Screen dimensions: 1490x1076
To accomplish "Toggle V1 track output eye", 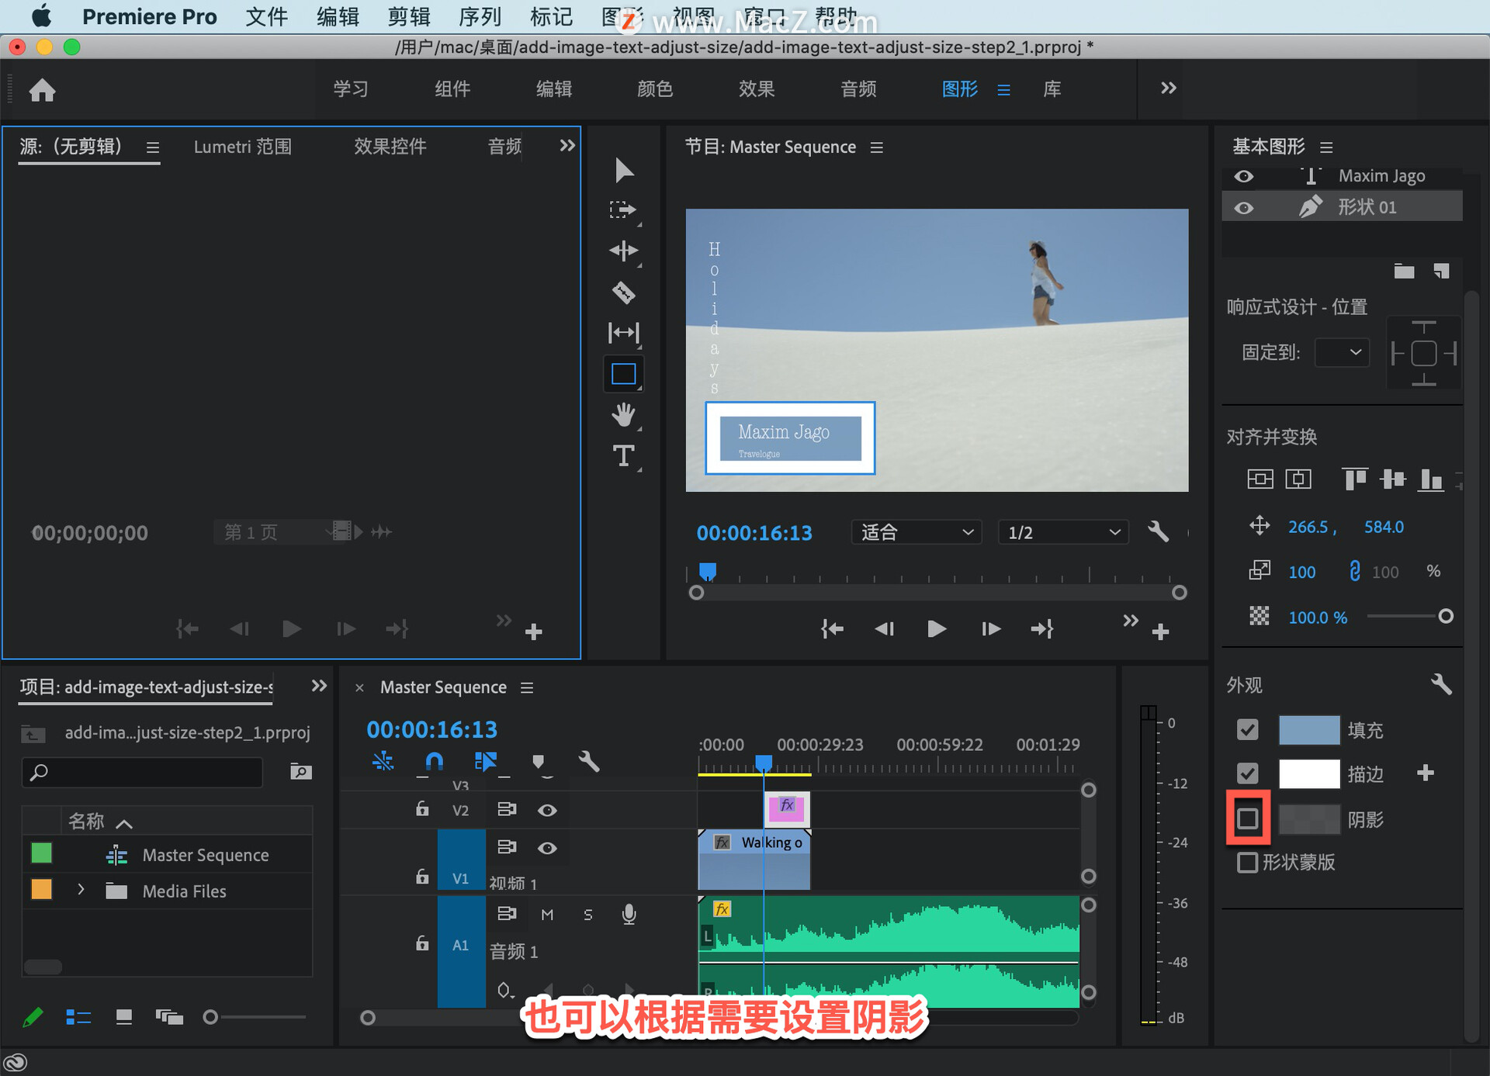I will click(547, 848).
